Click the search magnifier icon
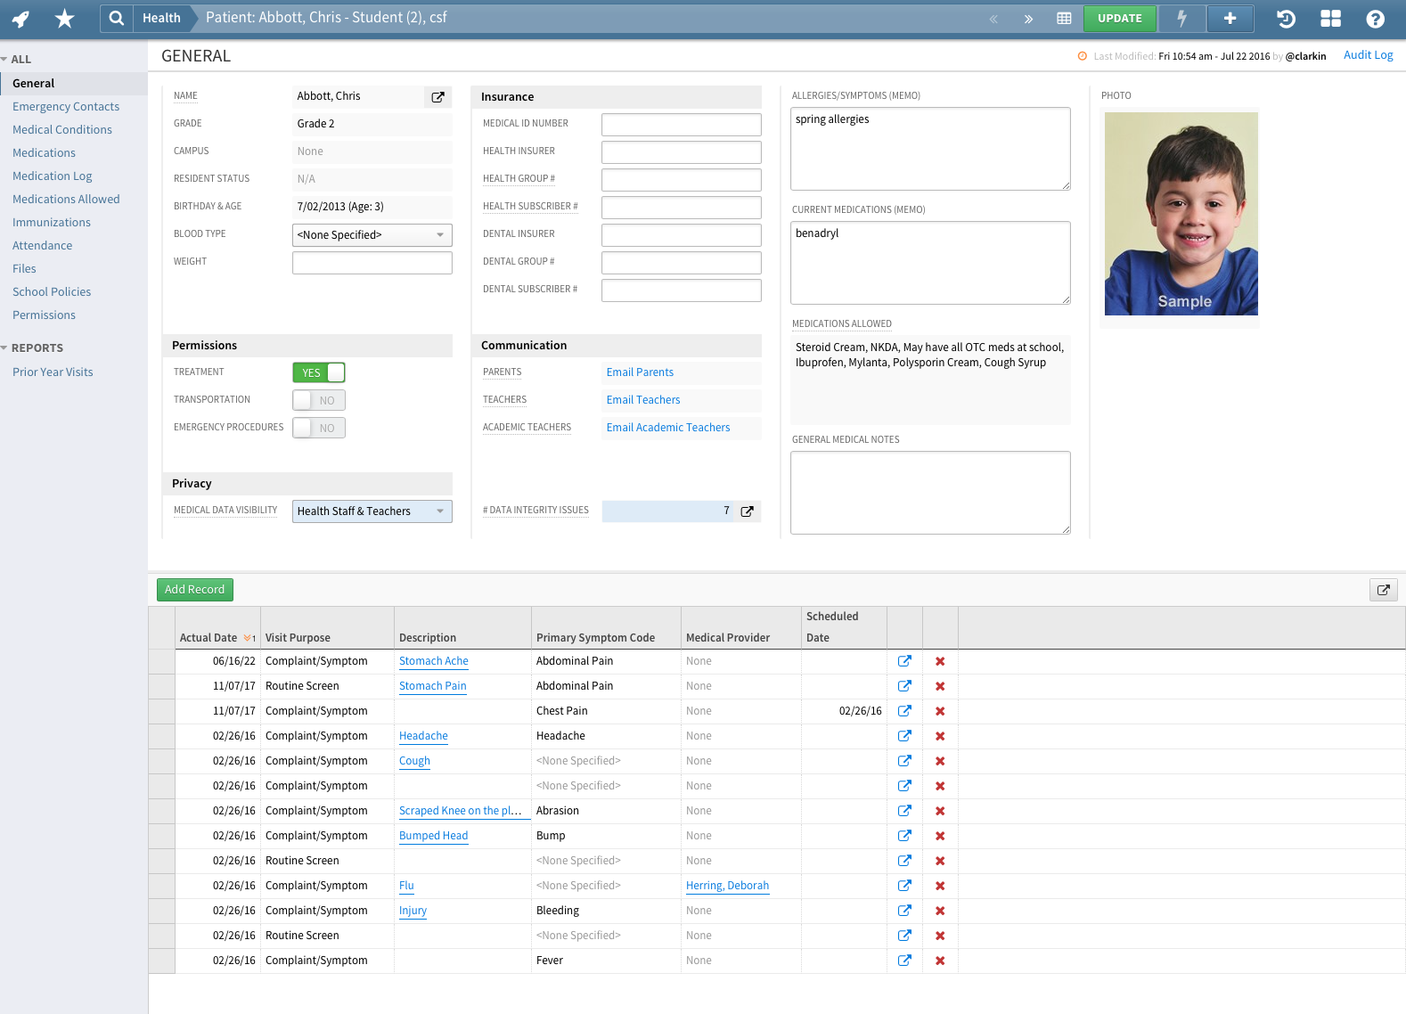1406x1014 pixels. (x=116, y=19)
